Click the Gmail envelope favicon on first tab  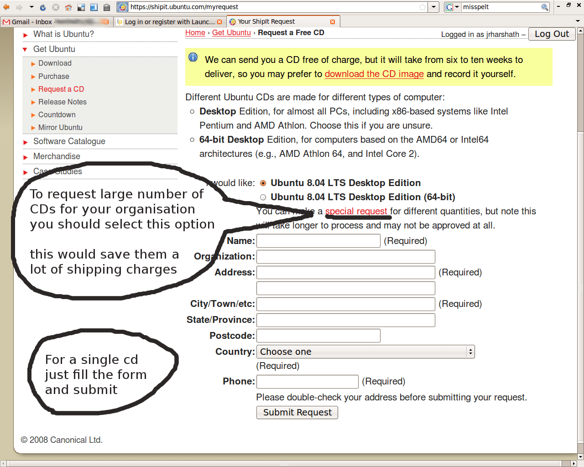tap(6, 22)
